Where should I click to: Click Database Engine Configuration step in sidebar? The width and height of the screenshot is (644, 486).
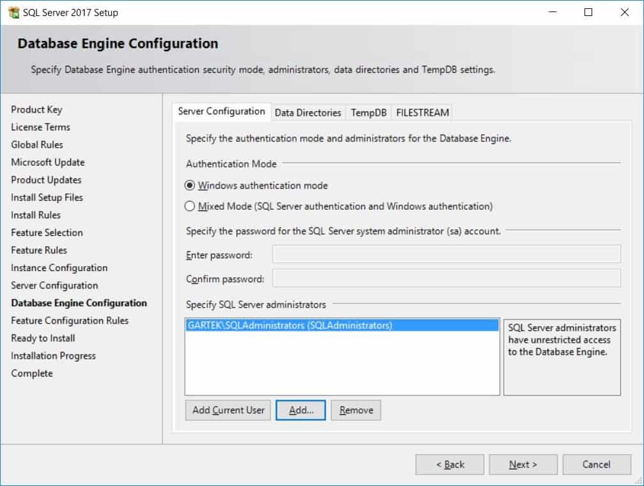click(x=79, y=303)
